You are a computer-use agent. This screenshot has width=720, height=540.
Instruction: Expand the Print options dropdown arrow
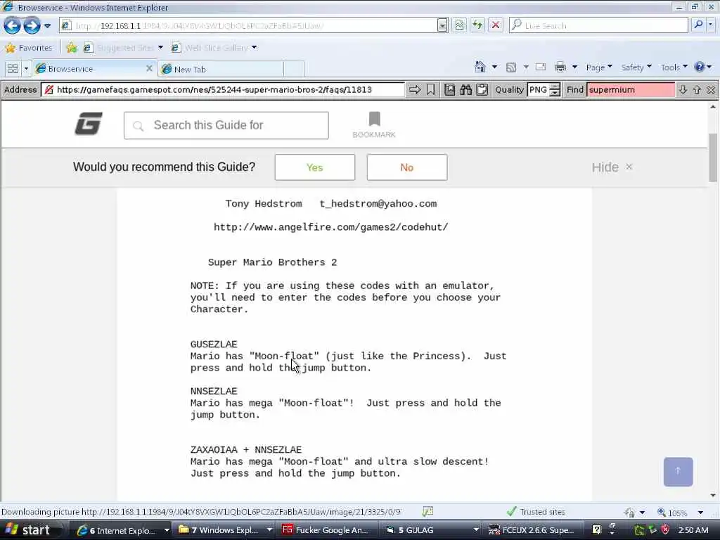(x=574, y=67)
